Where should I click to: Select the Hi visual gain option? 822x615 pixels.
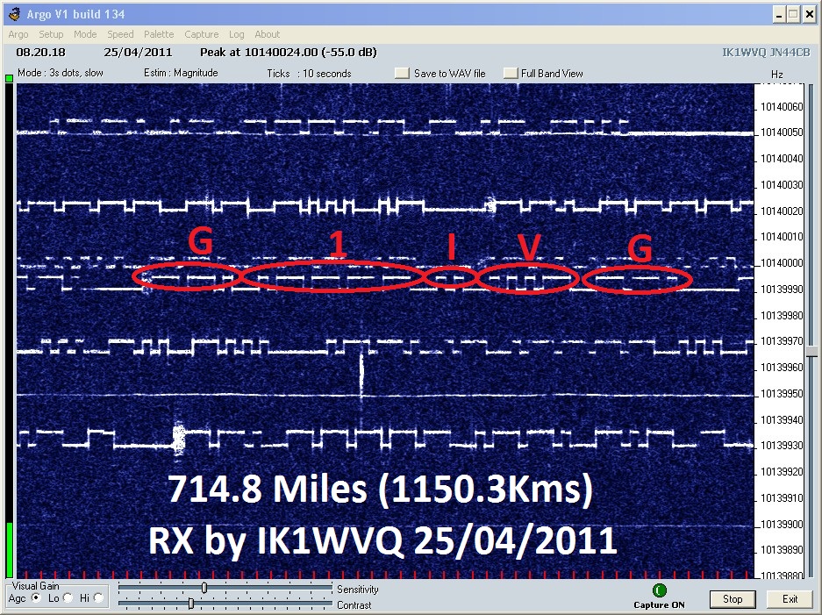97,598
